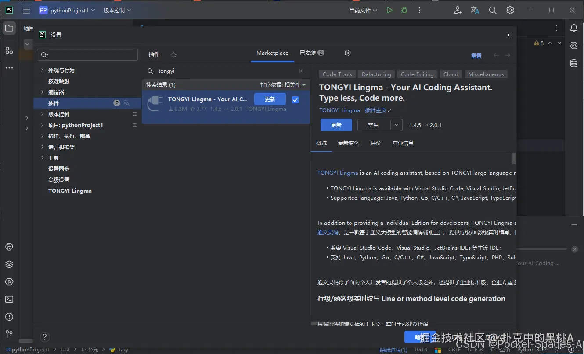Open the pythonProject1 project dropdown

[67, 10]
